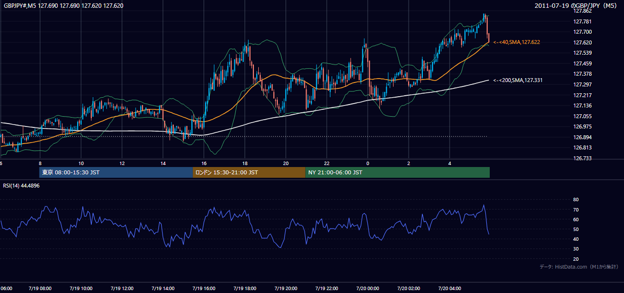
Task: Click the RSI 40 level label
Action: [576, 239]
